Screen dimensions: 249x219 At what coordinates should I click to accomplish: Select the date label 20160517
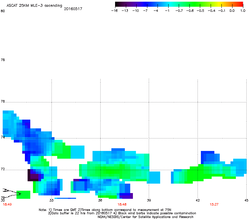pyautogui.click(x=73, y=9)
